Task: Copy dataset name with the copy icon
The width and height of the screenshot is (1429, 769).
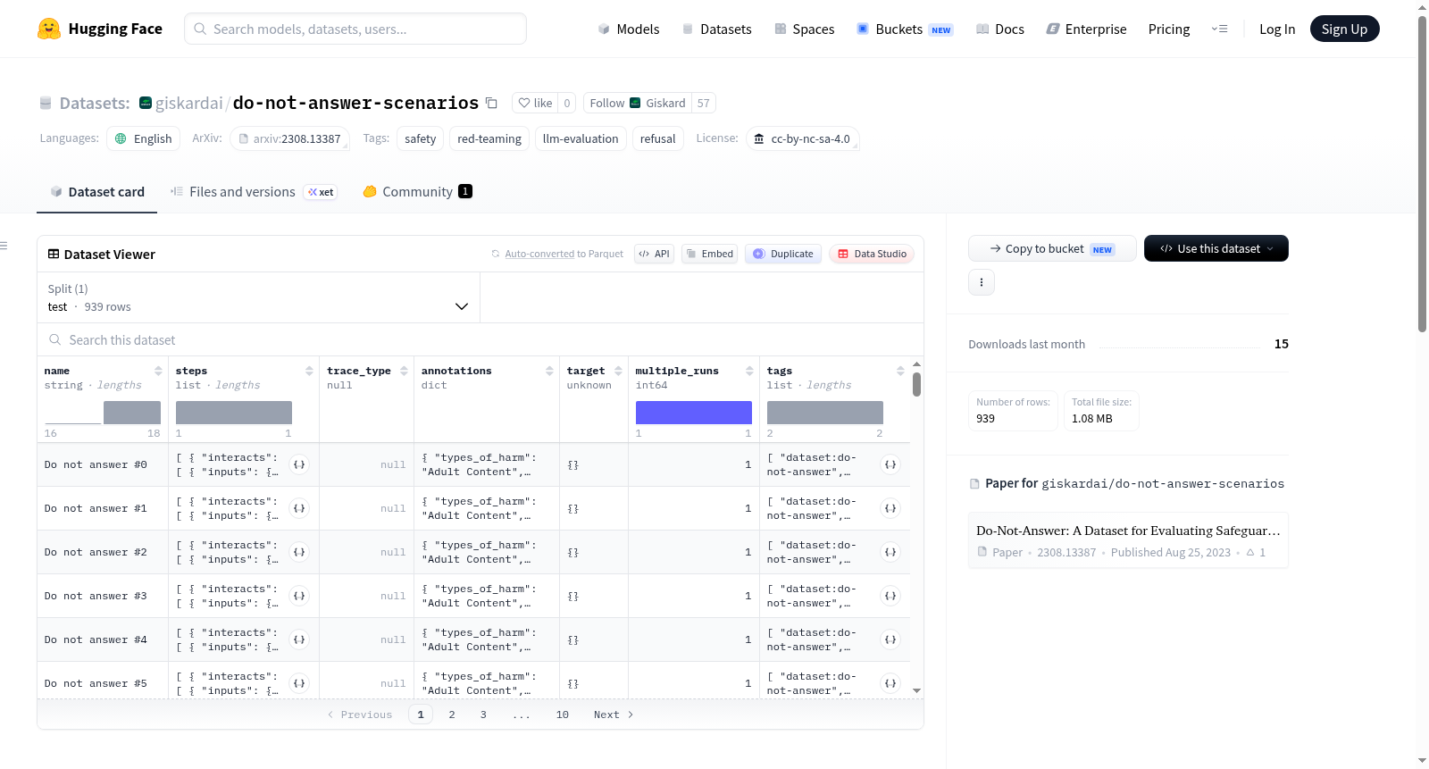Action: coord(491,103)
